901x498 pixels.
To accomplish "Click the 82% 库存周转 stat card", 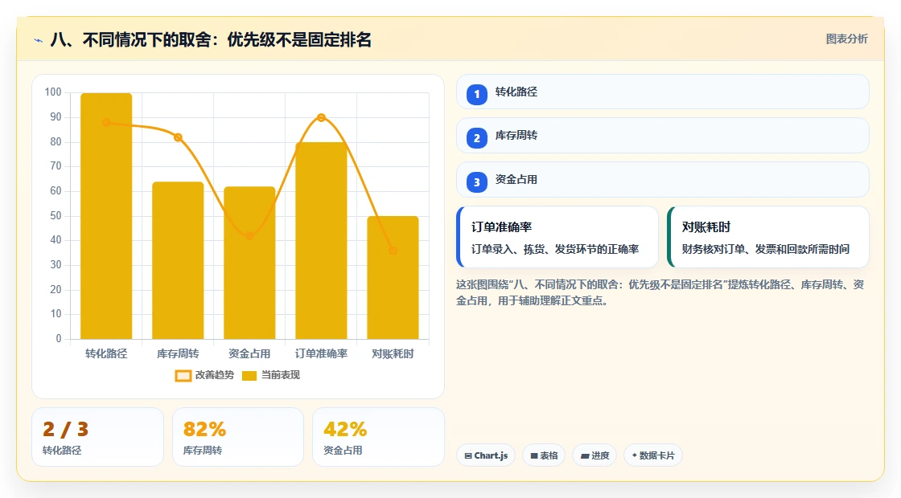I will [238, 437].
